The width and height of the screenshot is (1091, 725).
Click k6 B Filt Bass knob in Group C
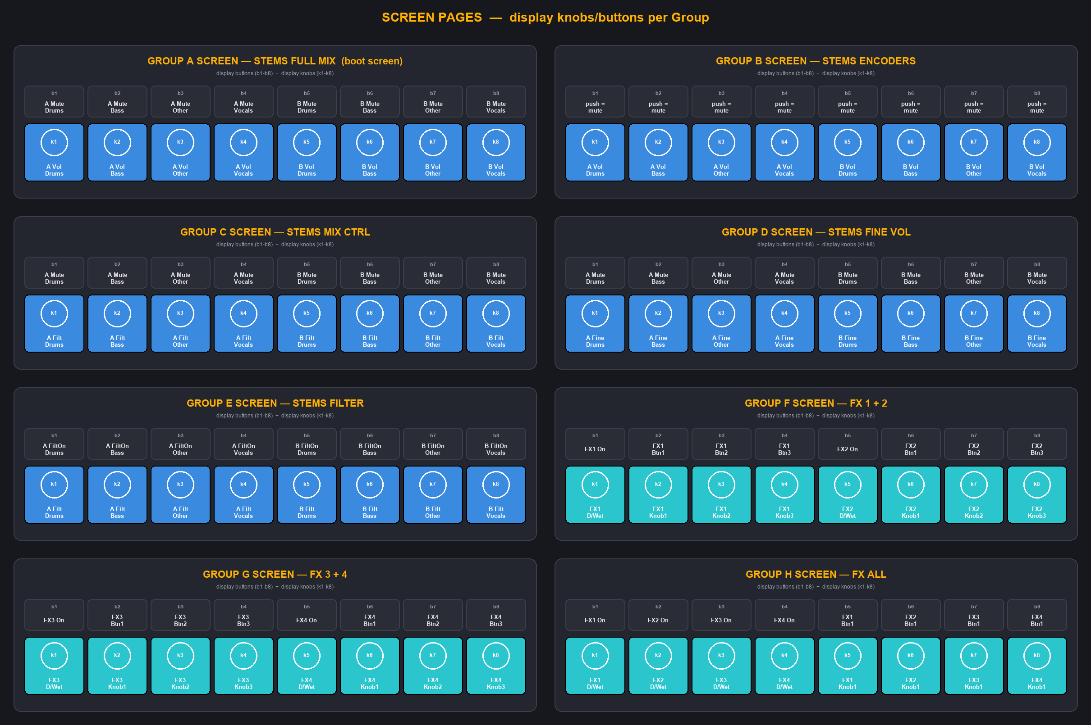click(x=370, y=323)
